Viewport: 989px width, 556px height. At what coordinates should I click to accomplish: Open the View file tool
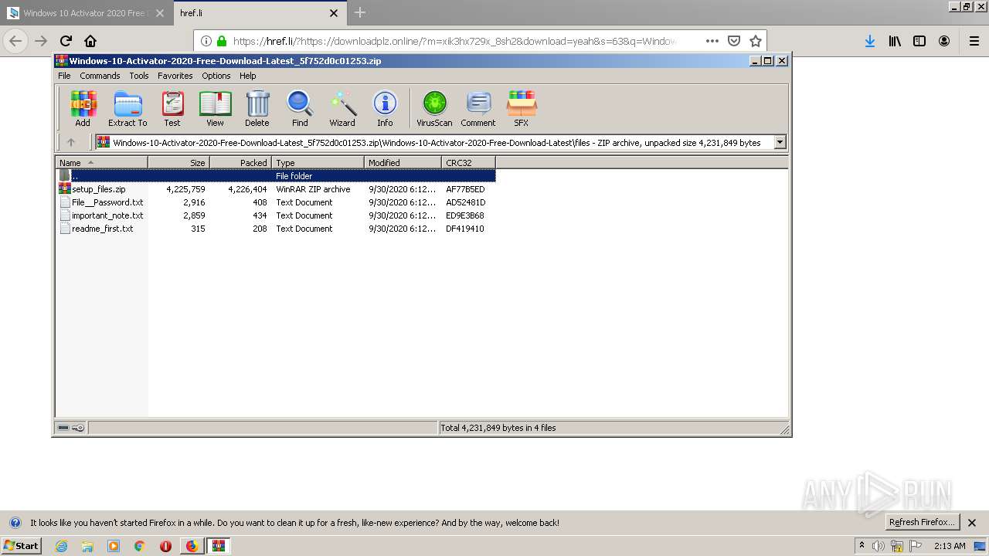pos(215,108)
